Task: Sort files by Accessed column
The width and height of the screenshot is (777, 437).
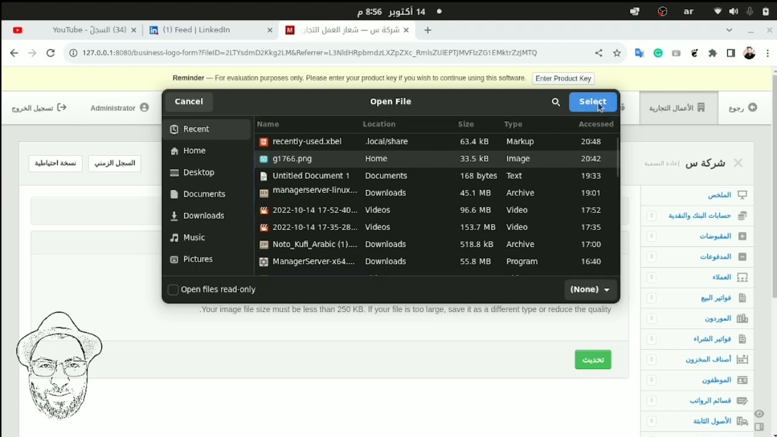Action: [595, 124]
